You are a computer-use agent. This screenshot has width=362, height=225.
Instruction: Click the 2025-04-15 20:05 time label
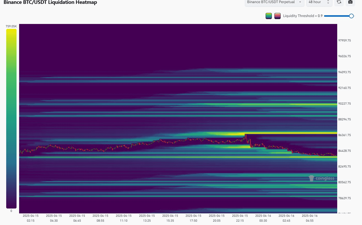point(217,218)
